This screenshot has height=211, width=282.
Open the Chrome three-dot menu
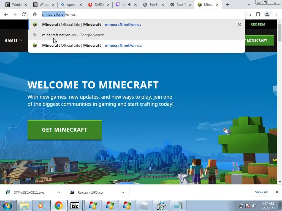point(276,14)
